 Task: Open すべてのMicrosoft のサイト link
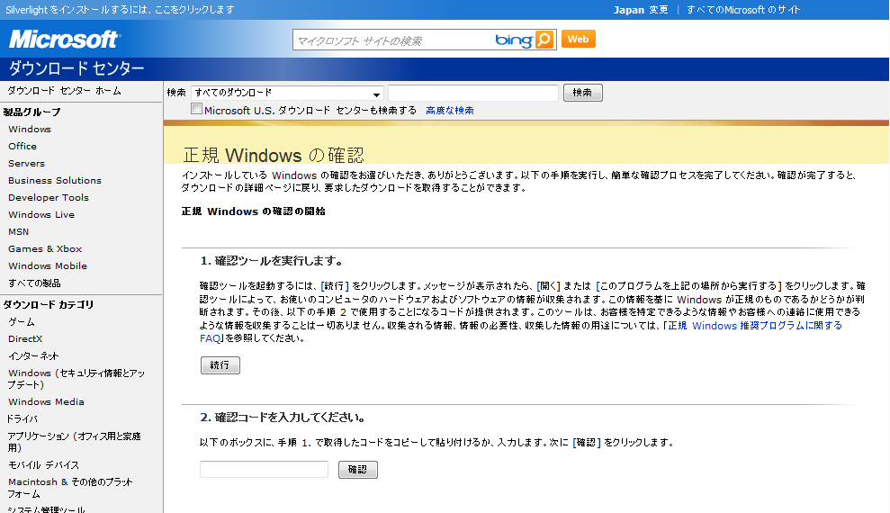pyautogui.click(x=743, y=10)
